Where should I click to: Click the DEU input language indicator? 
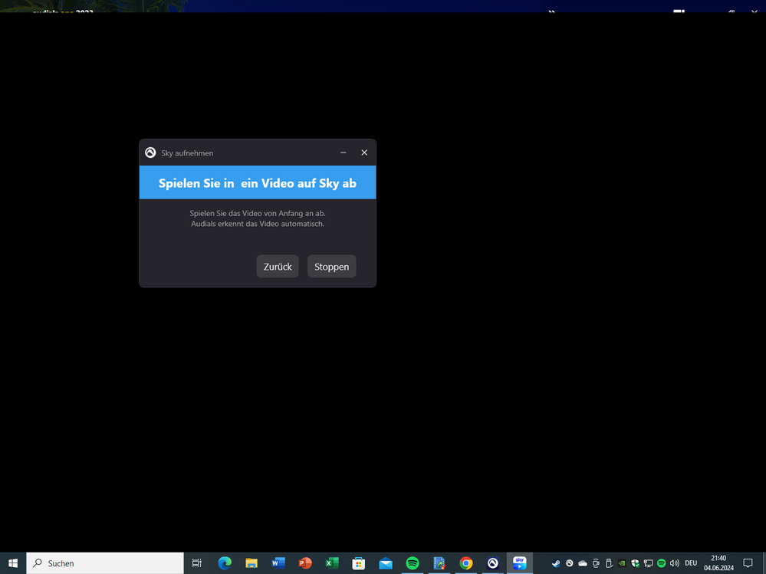coord(691,563)
